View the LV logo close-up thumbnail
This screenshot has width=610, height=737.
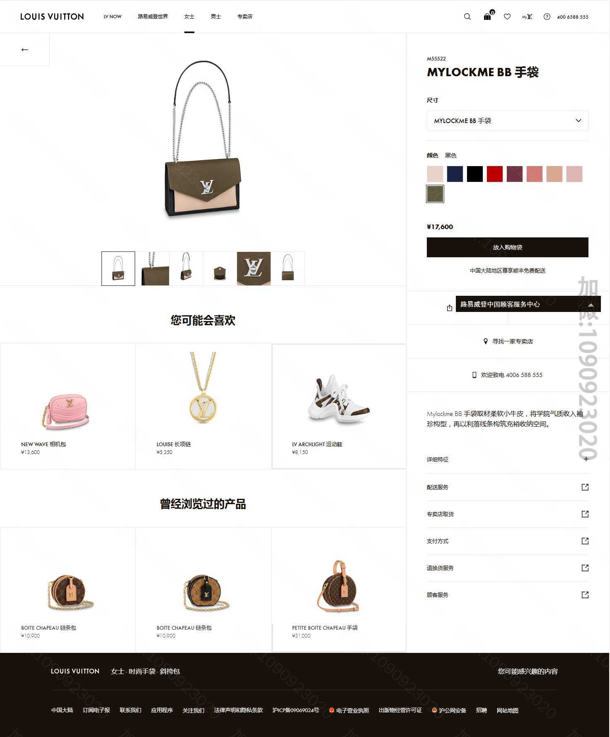[x=254, y=268]
